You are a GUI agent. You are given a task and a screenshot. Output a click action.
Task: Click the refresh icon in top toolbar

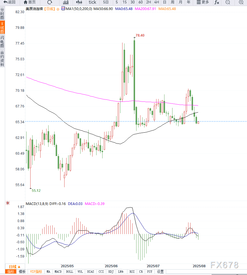point(50,2)
